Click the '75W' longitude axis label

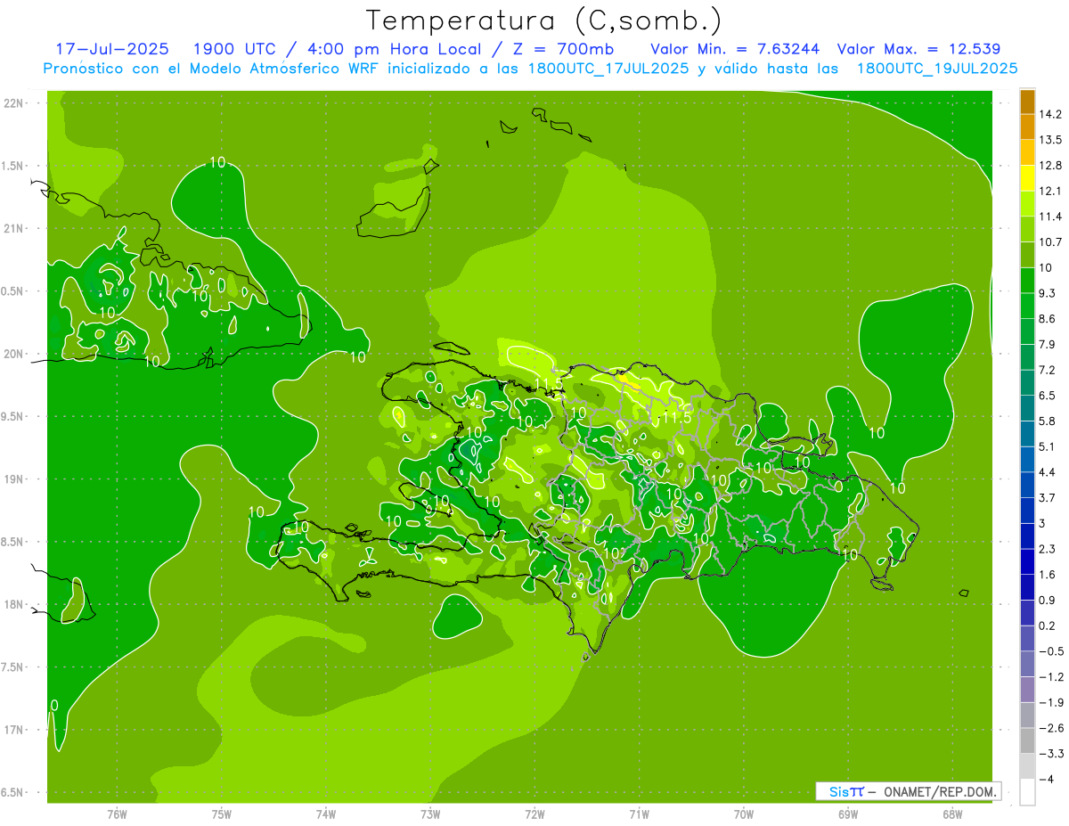coord(221,814)
